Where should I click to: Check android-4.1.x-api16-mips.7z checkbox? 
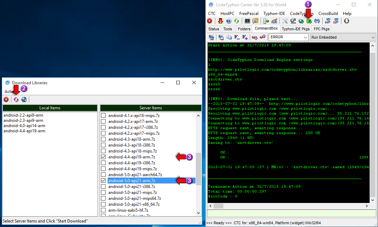tap(103, 116)
